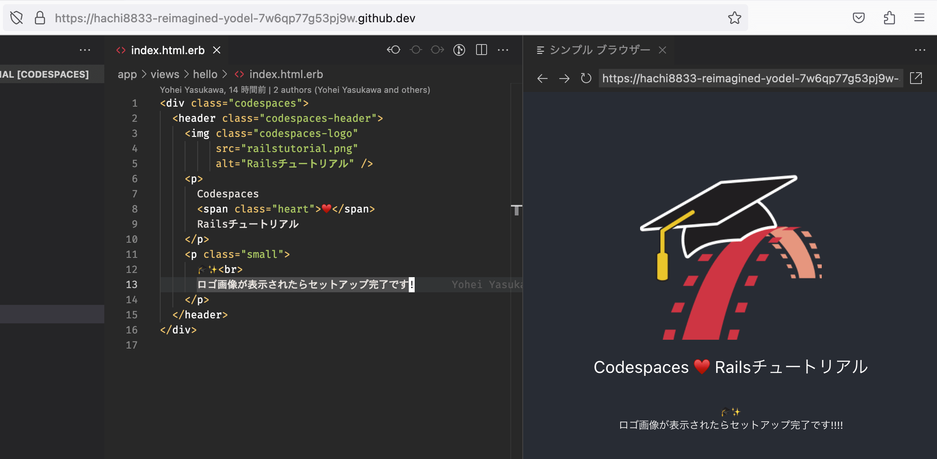Select the index.html.erb editor tab
937x459 pixels.
167,50
